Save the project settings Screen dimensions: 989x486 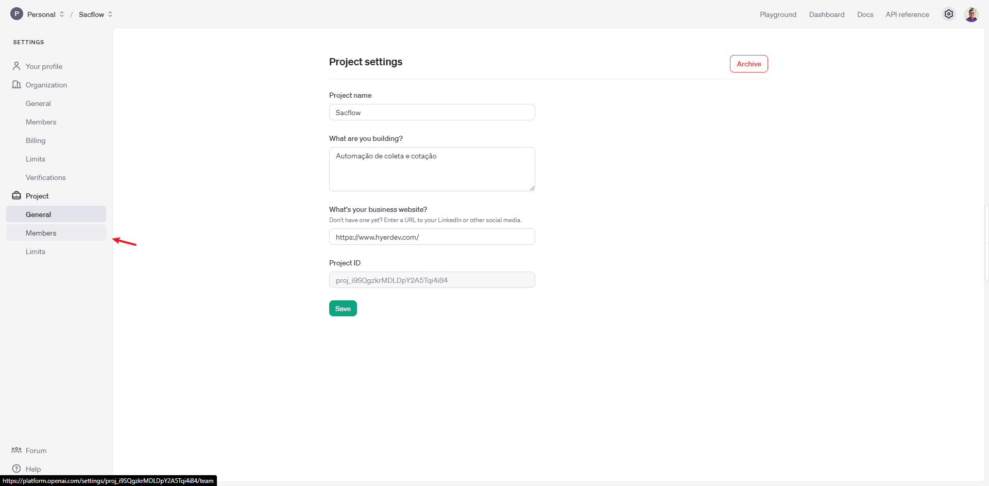pos(343,309)
